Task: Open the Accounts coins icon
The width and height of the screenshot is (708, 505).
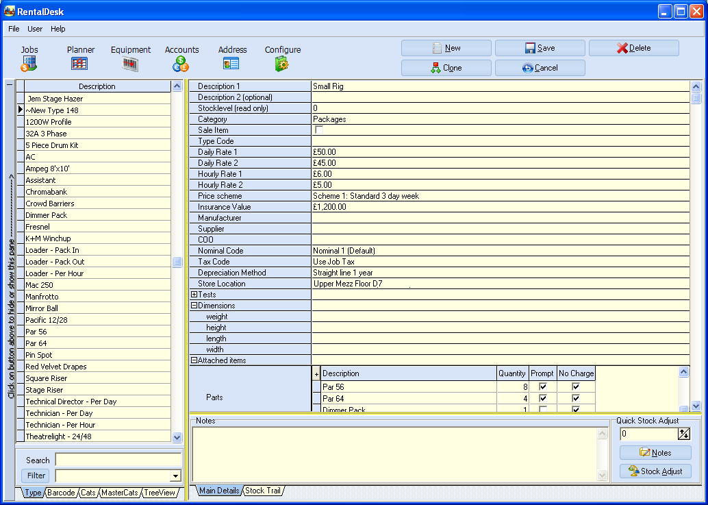Action: tap(181, 64)
